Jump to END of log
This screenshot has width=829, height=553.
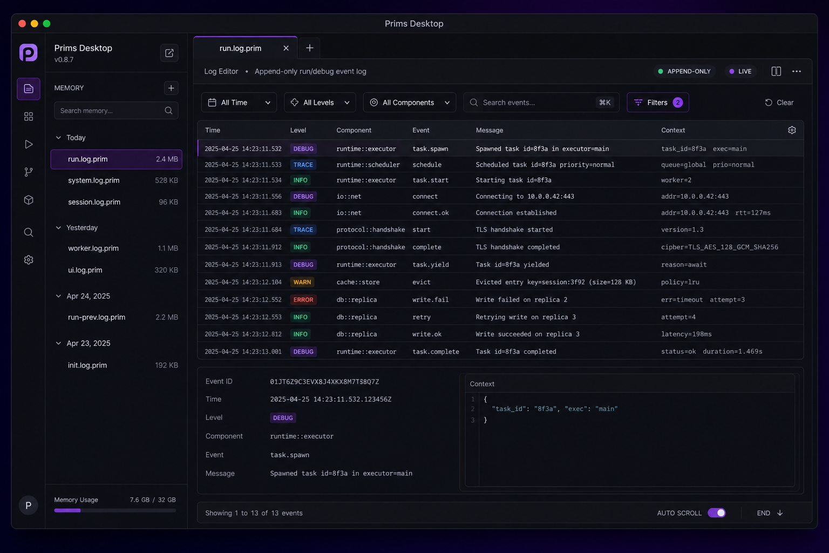(770, 513)
